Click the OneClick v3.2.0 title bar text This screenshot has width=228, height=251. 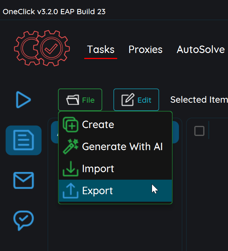coord(54,12)
